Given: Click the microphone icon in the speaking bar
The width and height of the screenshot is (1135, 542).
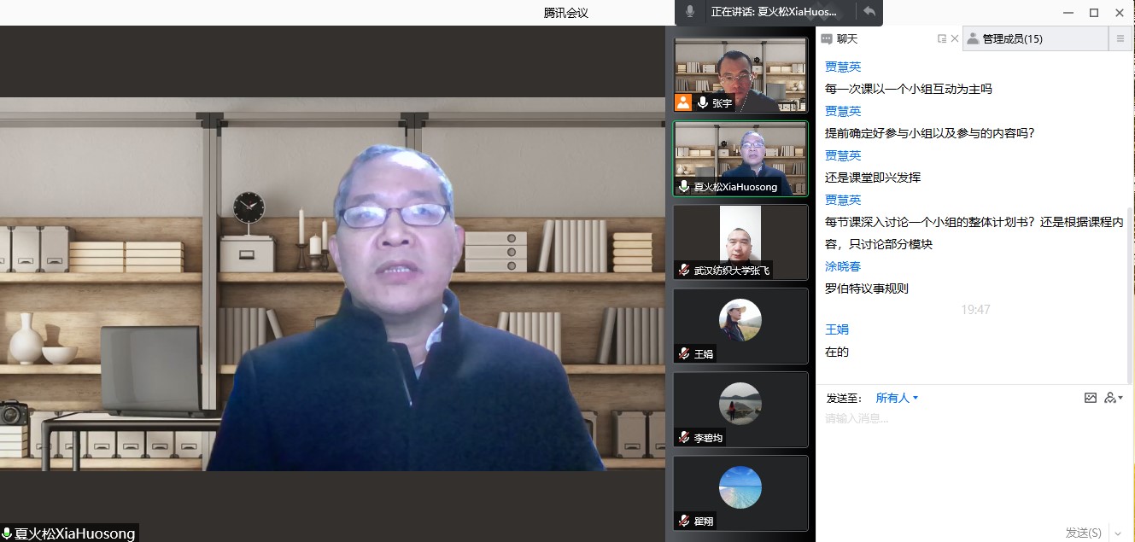Looking at the screenshot, I should point(690,12).
